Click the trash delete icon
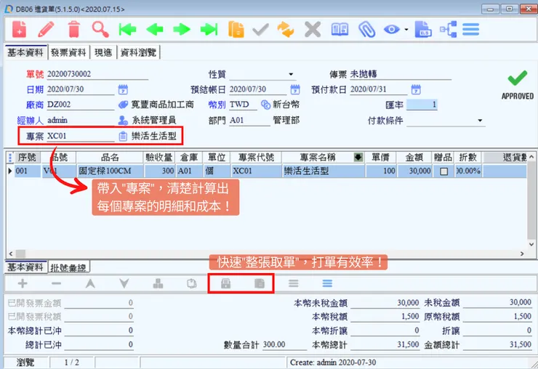Screen dimensions: 538x369 coord(73,29)
